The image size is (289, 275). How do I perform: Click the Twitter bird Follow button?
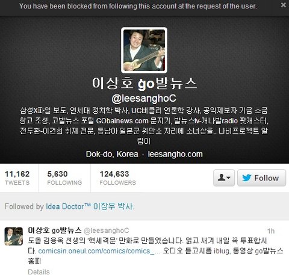pos(261,178)
